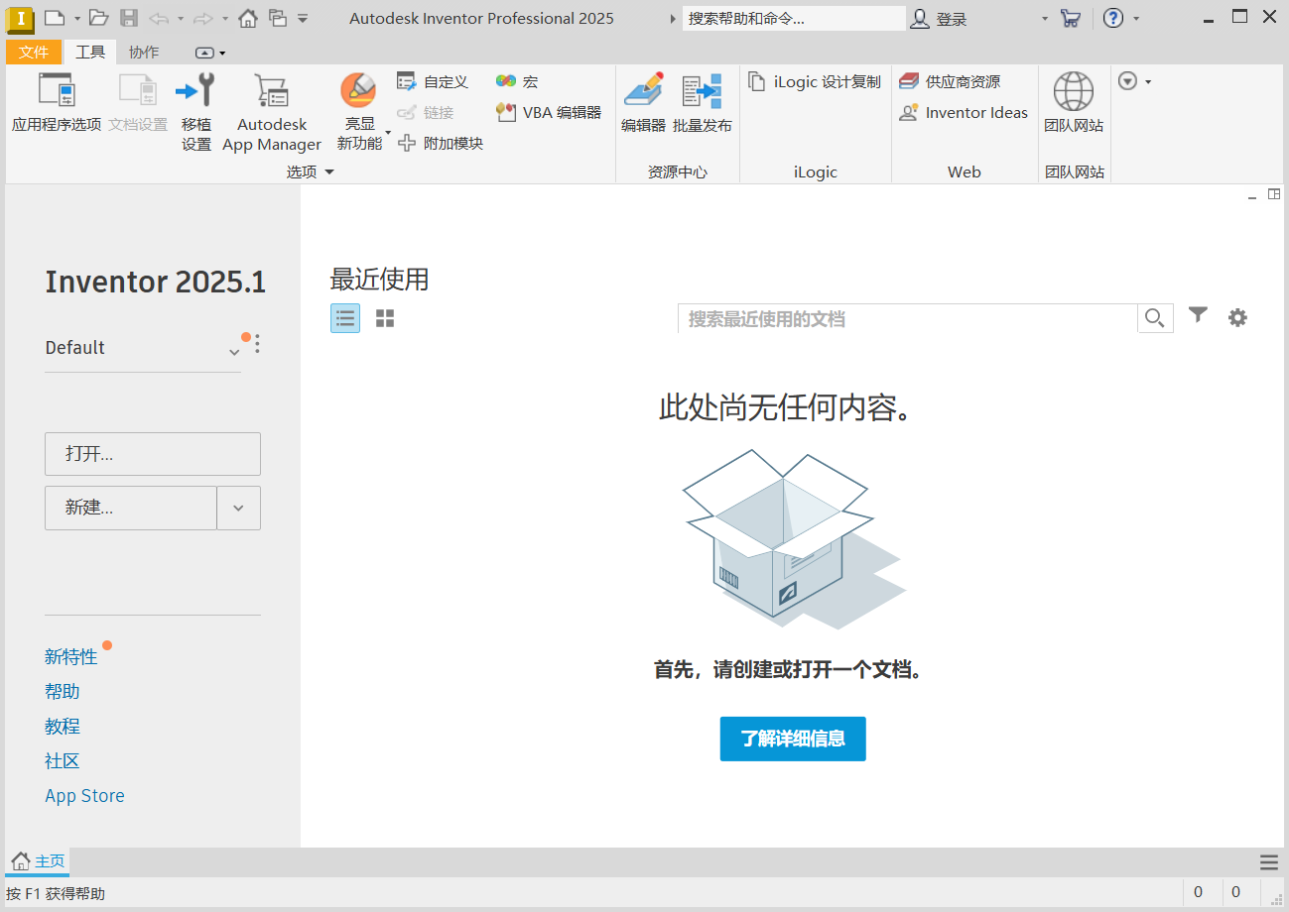Focus the 搜索最近使用的文档 field
Viewport: 1289px width, 912px height.
click(x=907, y=318)
